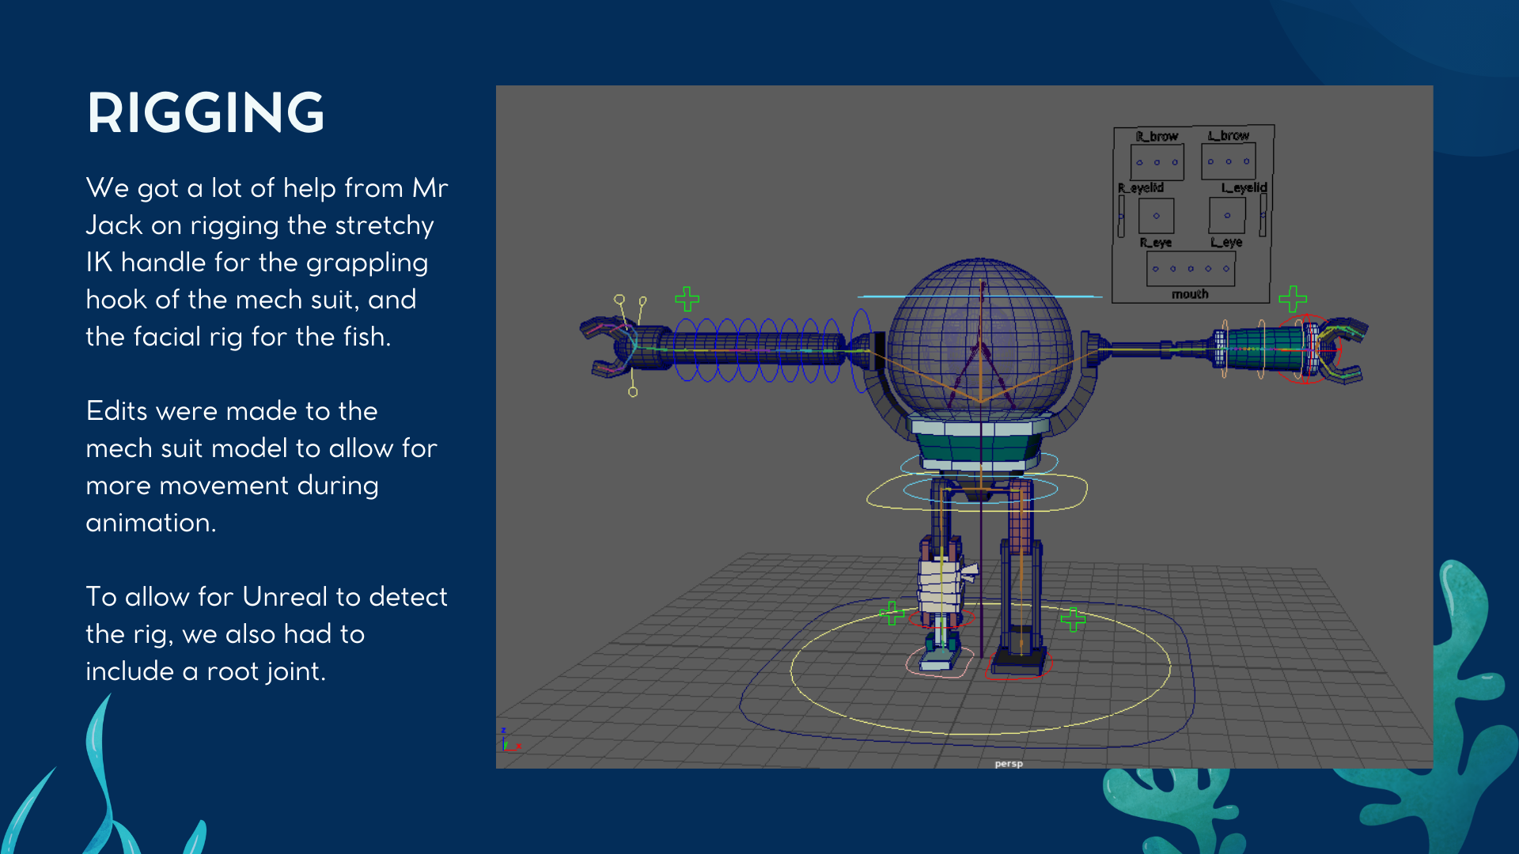Select the dark blue outer floor control curve

coord(967,674)
